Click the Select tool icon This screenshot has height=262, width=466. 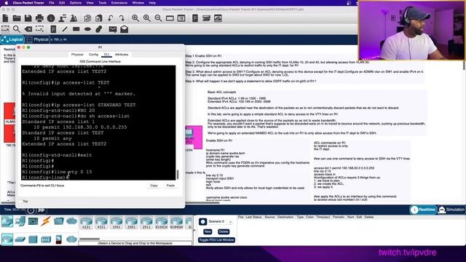(5, 29)
